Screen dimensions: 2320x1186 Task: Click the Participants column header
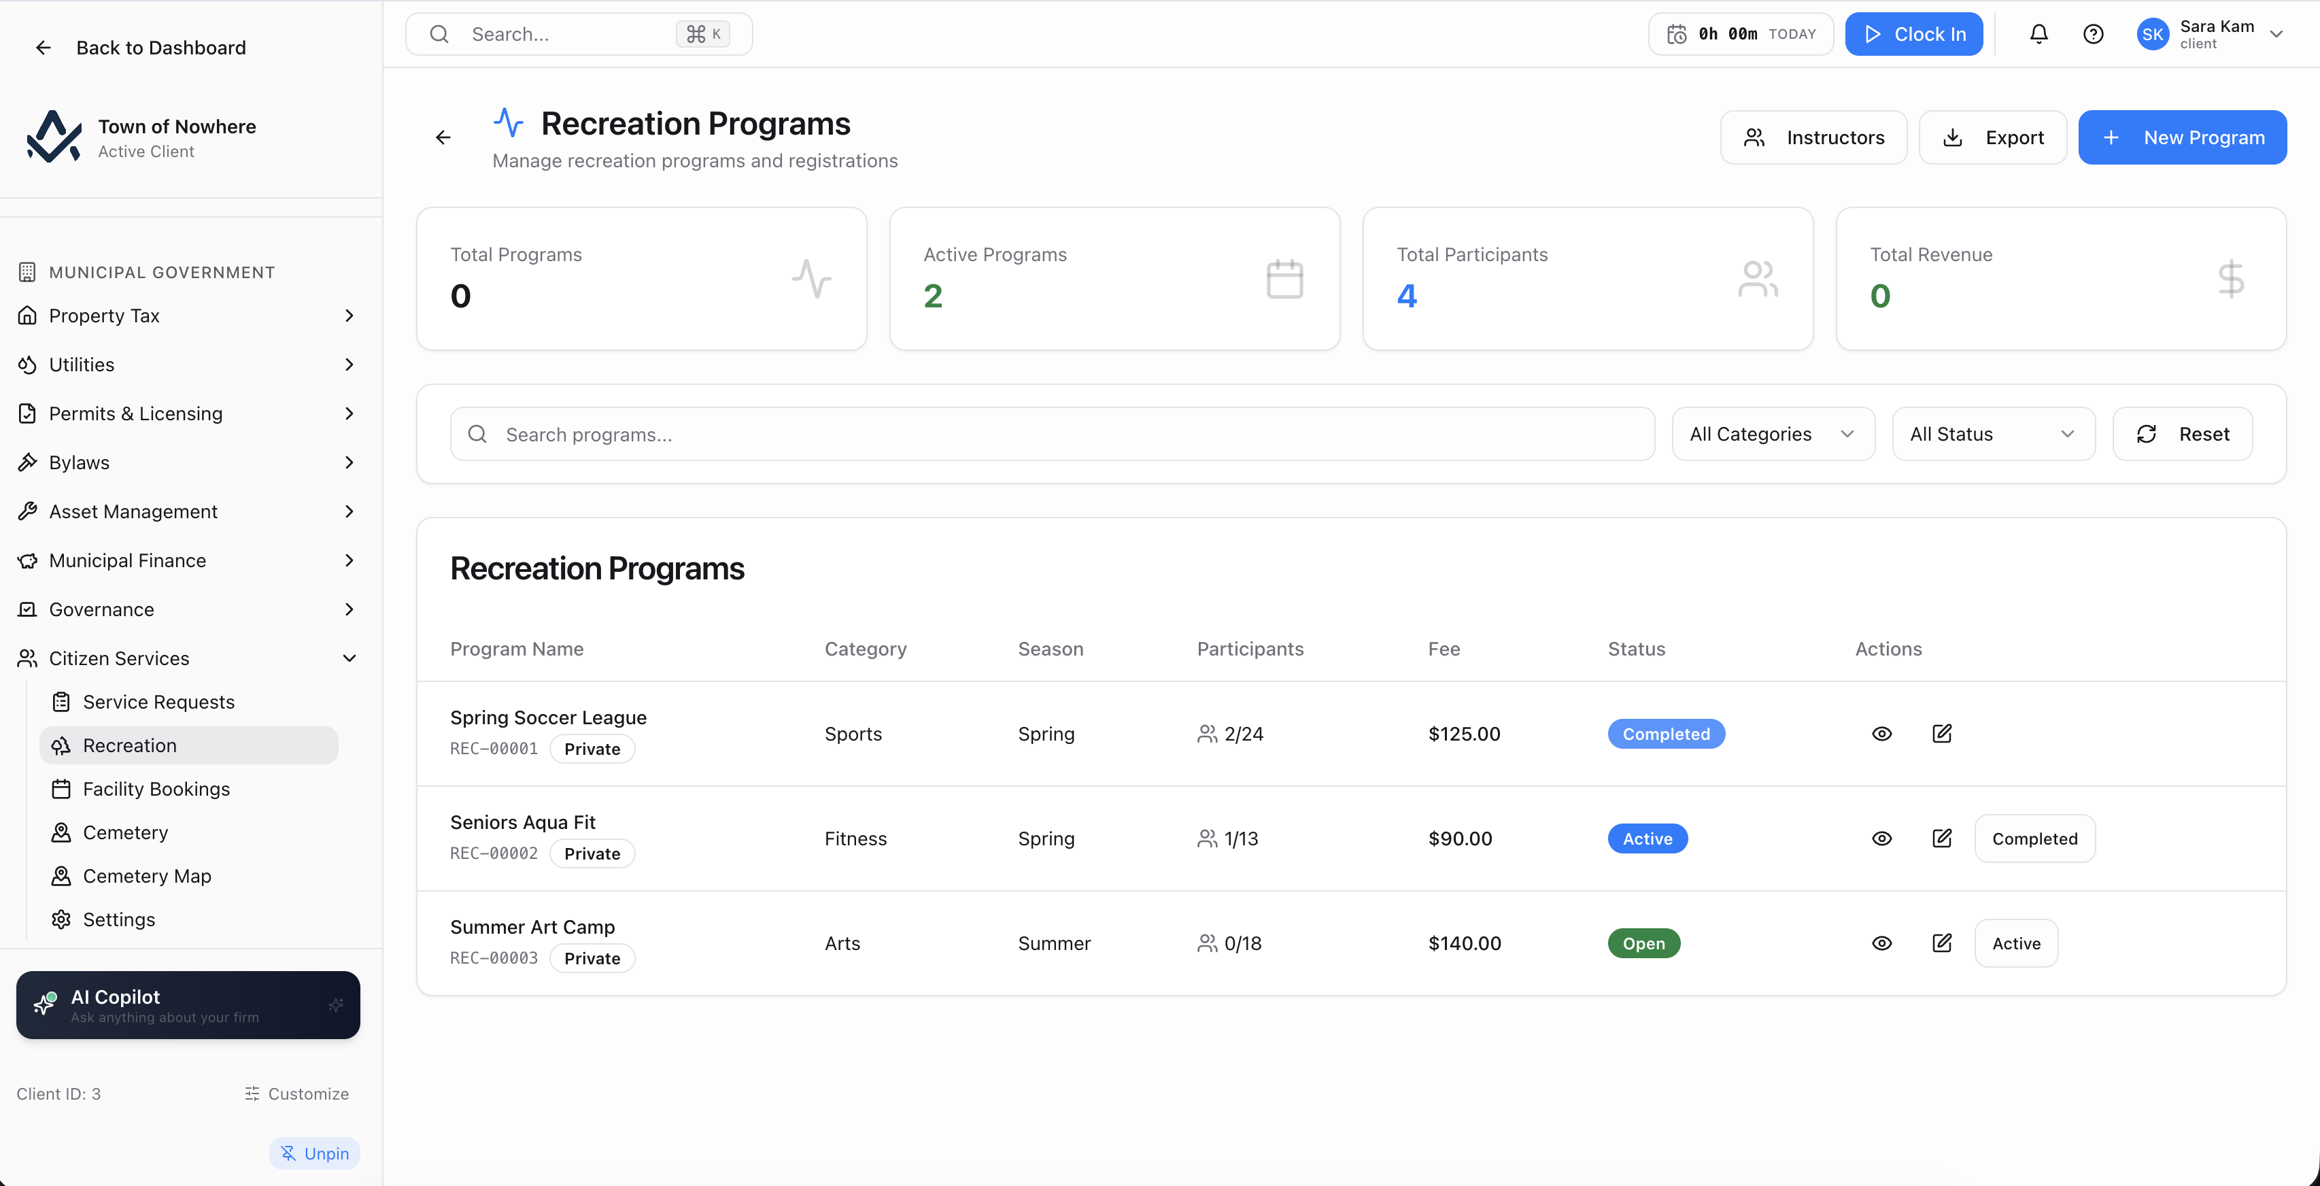pos(1250,648)
